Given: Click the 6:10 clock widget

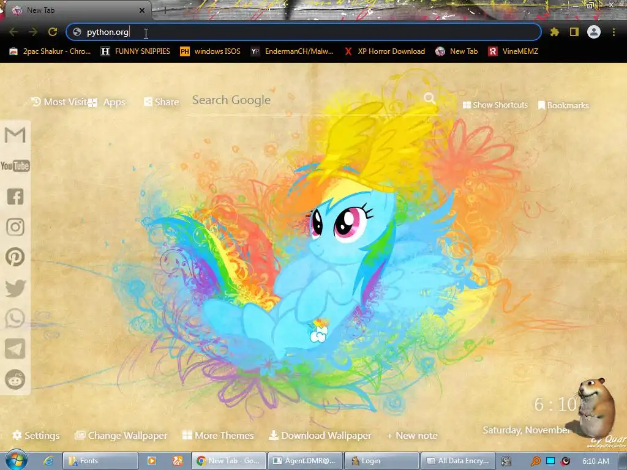Looking at the screenshot, I should coord(555,405).
